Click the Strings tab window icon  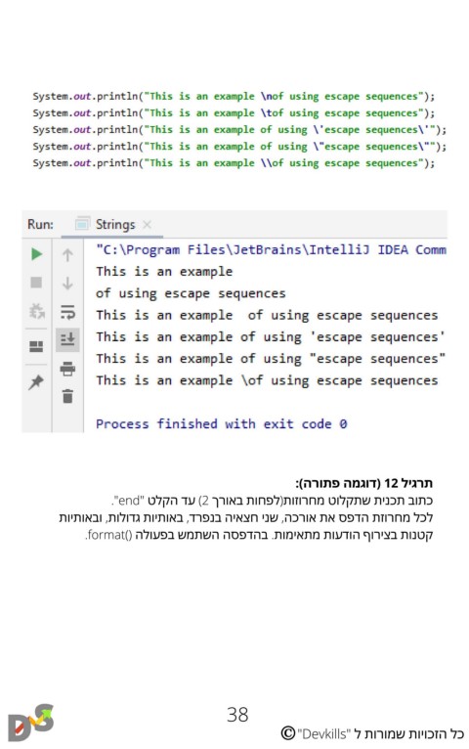click(x=82, y=223)
